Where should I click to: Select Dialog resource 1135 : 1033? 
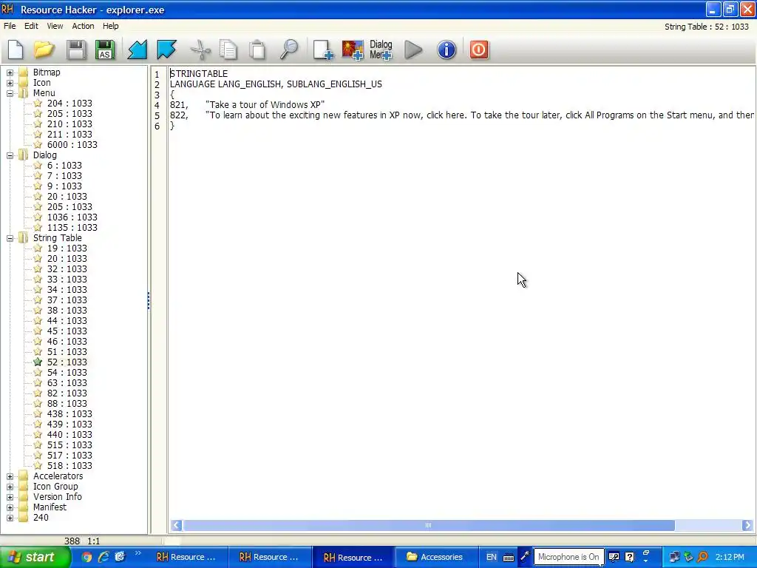72,228
